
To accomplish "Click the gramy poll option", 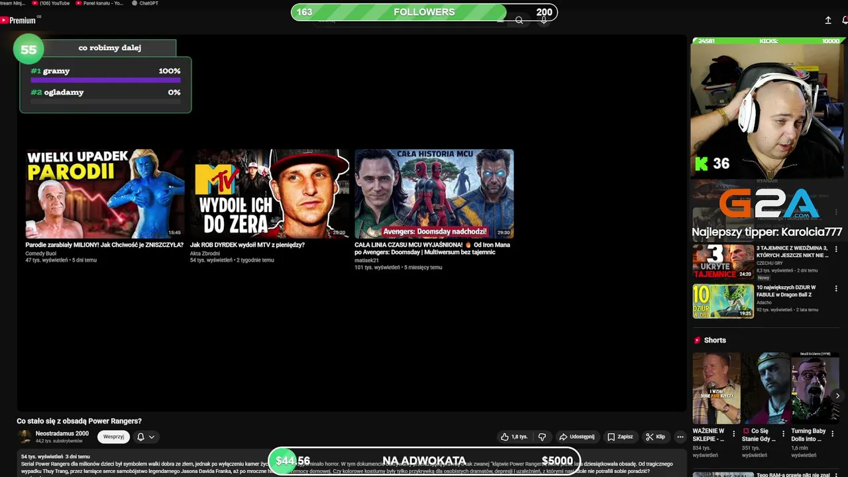I will click(105, 75).
